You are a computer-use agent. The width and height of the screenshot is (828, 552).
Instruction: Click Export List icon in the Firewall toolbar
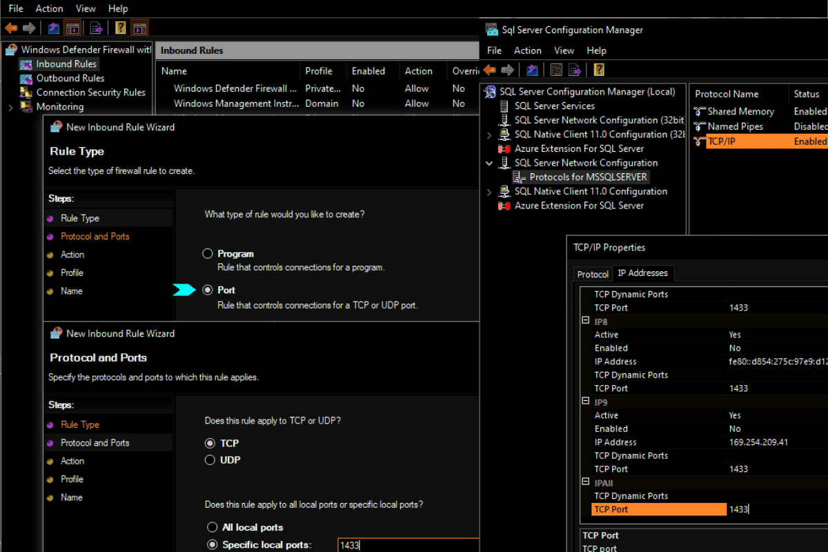pyautogui.click(x=96, y=28)
